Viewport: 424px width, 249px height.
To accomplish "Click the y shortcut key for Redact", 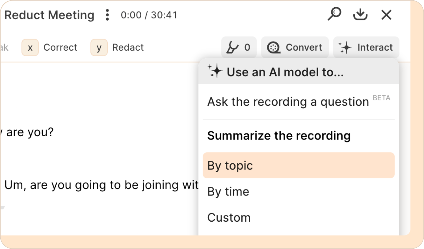I will [99, 47].
